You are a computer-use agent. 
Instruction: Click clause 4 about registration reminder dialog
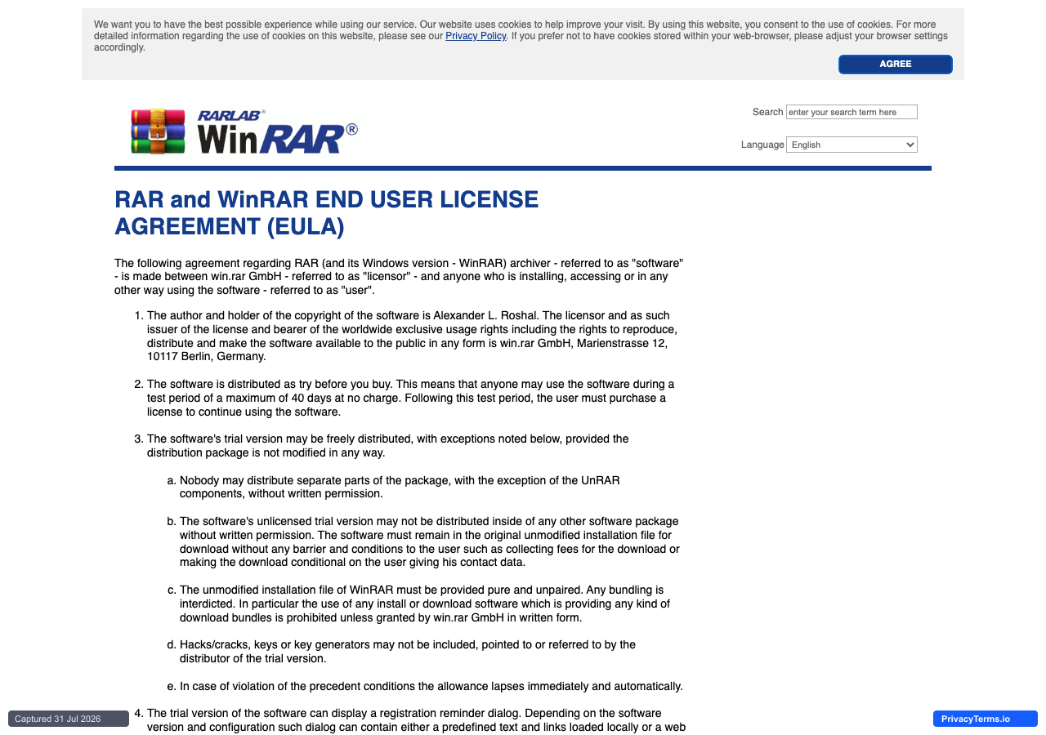point(417,720)
